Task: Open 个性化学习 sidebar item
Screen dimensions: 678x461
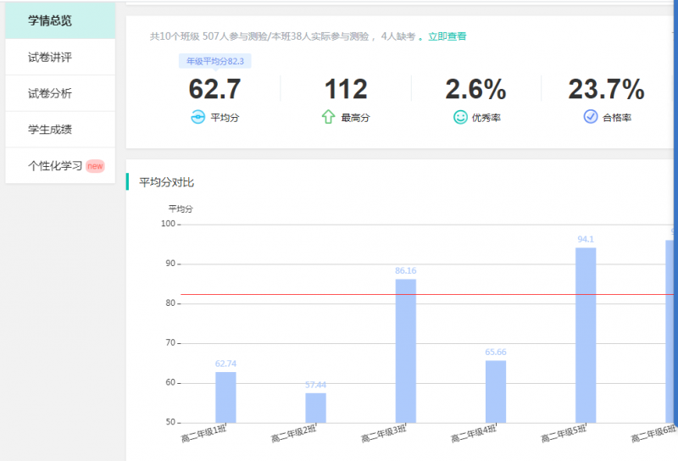Action: (55, 166)
